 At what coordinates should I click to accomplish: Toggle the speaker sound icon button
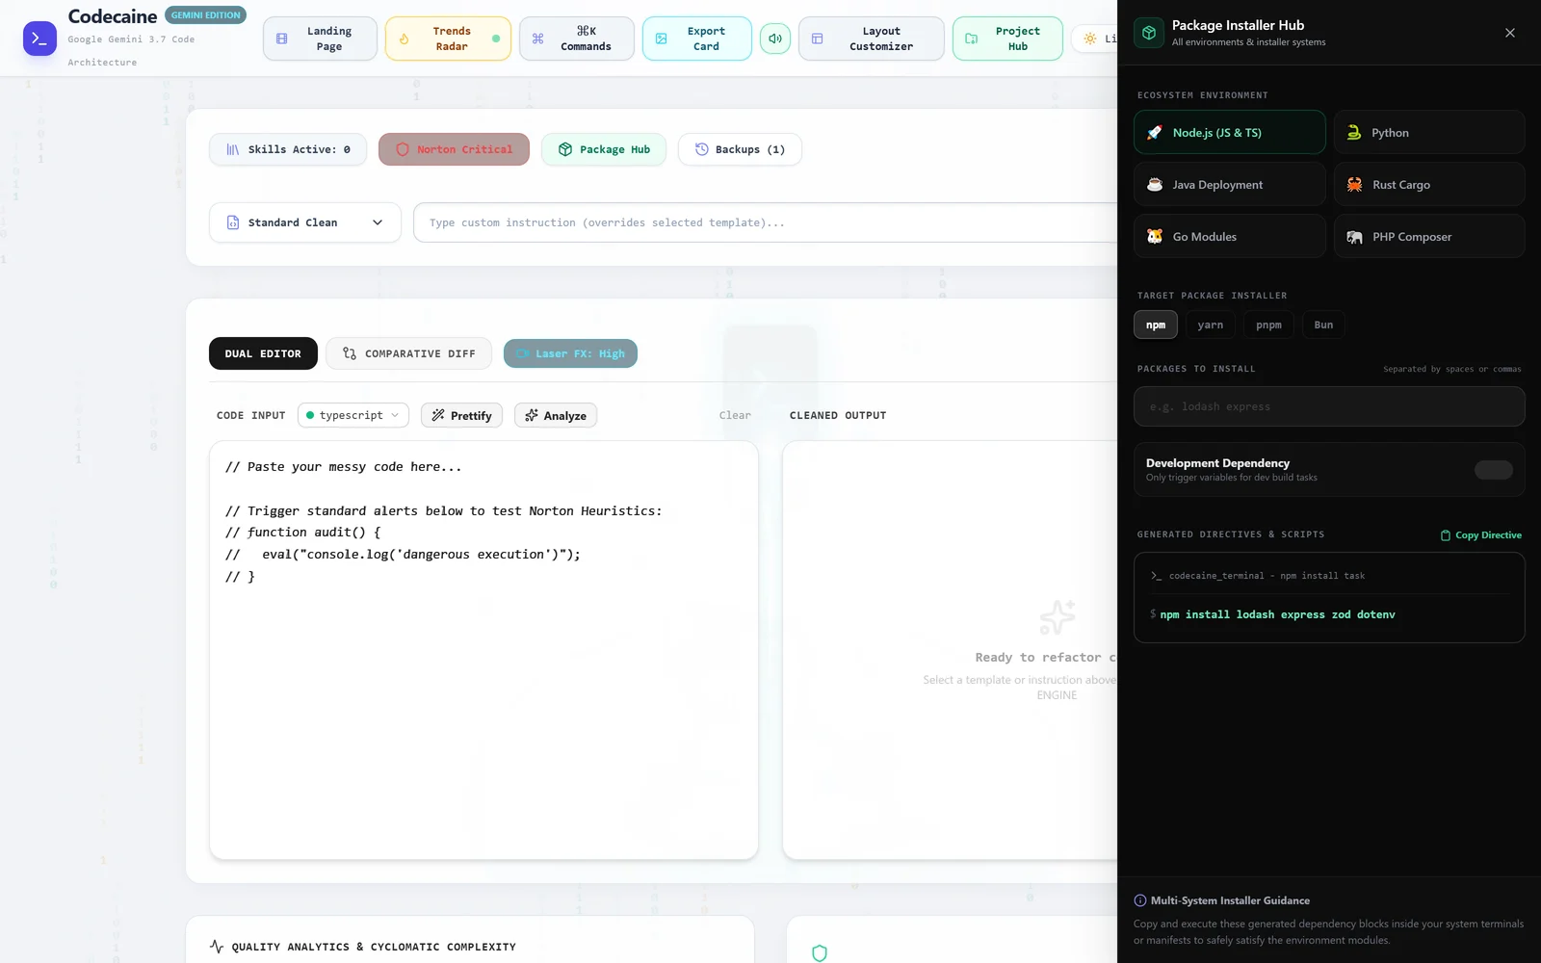click(x=775, y=39)
